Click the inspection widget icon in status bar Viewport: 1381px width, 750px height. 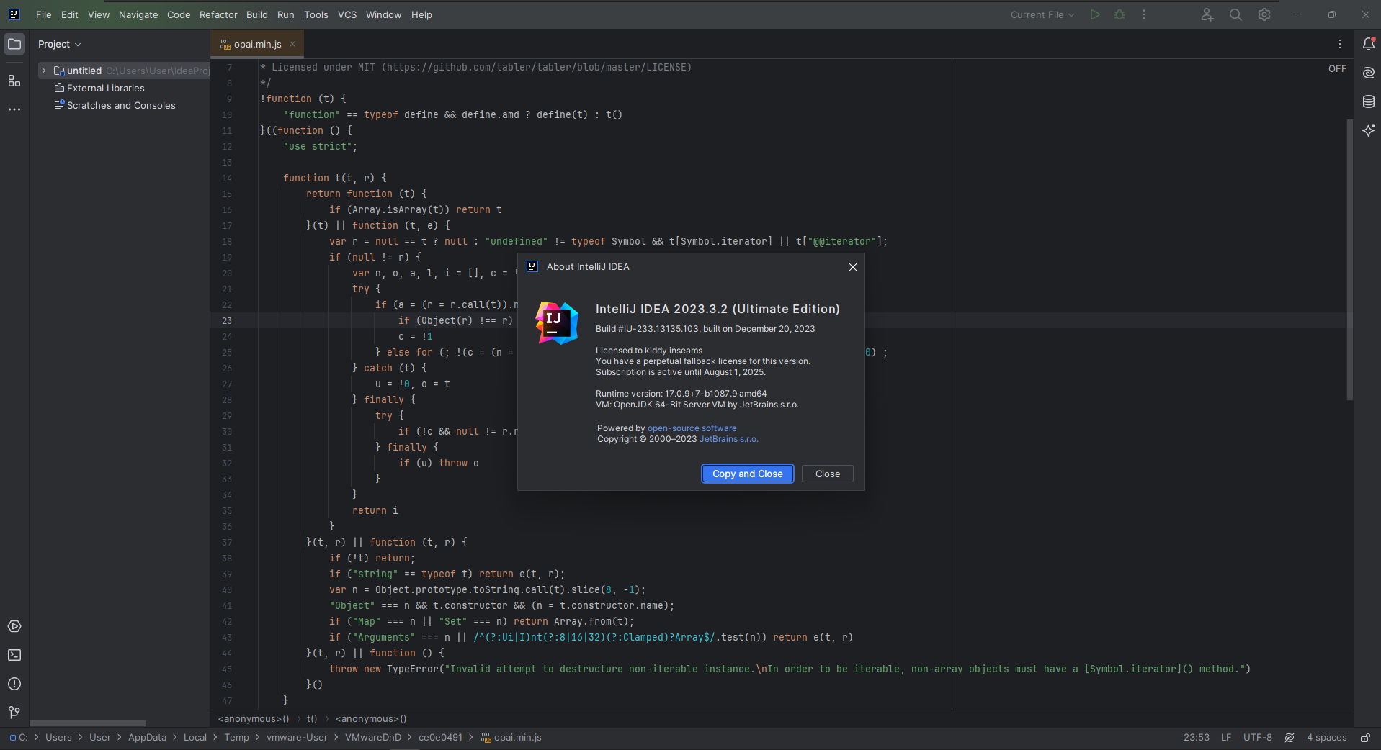1290,738
